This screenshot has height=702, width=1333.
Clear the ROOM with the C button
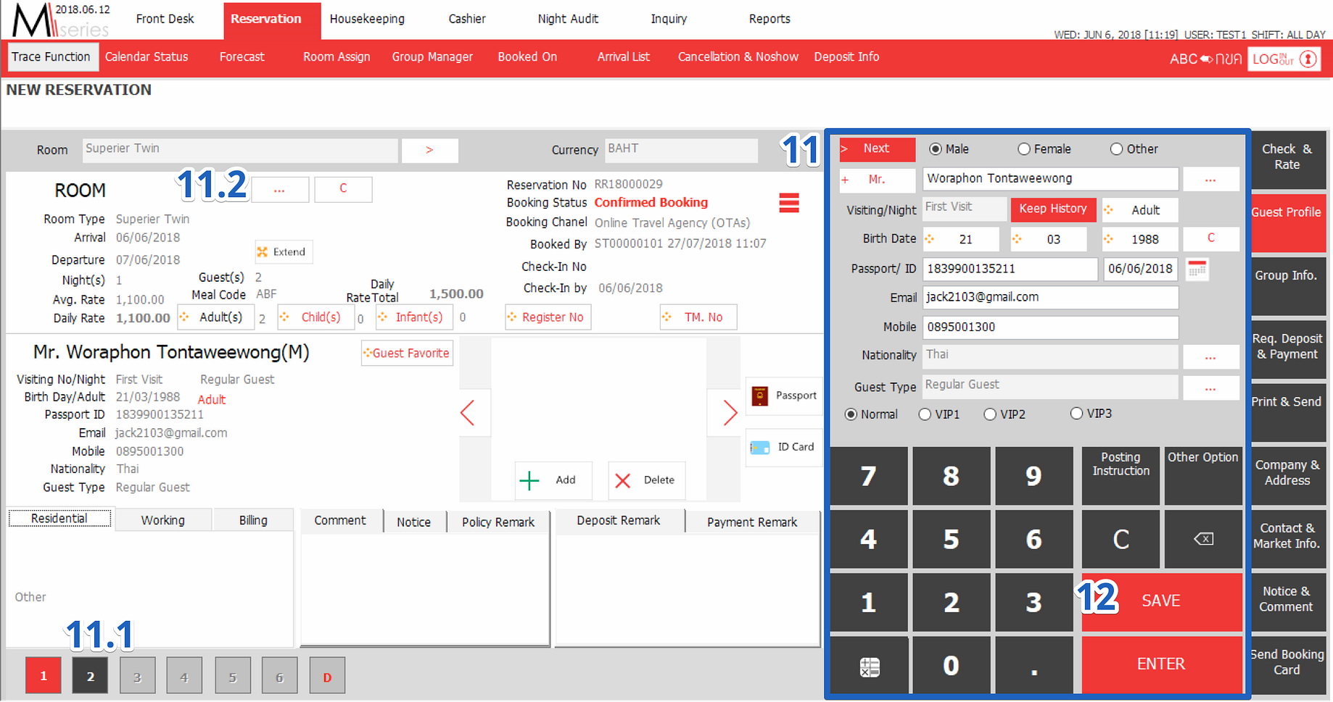point(343,190)
